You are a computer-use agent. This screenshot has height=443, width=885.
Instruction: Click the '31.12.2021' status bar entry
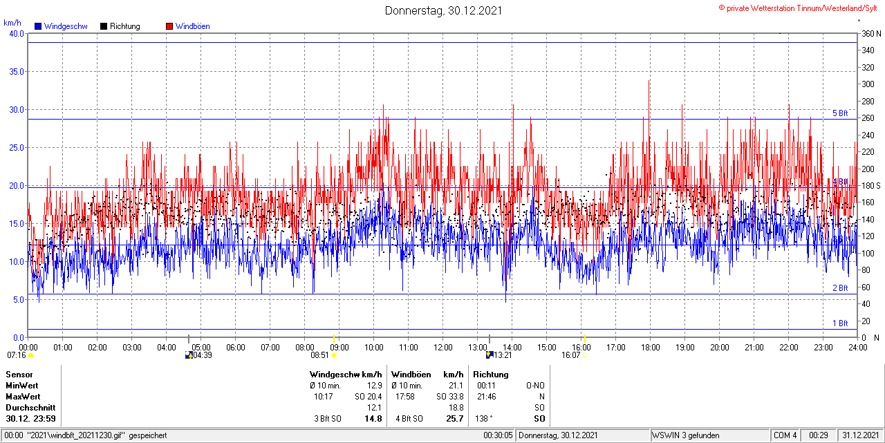[x=859, y=435]
